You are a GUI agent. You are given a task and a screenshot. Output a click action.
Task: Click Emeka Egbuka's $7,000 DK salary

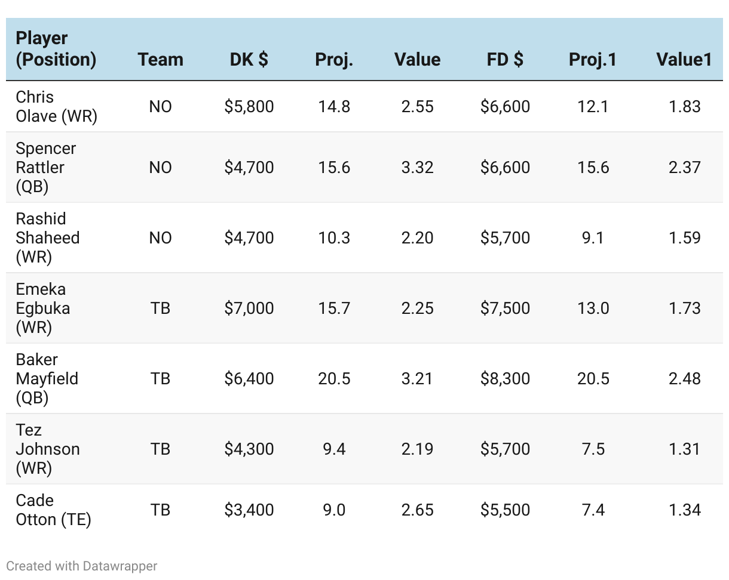coord(249,308)
